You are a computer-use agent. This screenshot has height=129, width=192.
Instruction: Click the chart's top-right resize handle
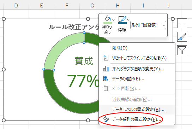(173, 19)
